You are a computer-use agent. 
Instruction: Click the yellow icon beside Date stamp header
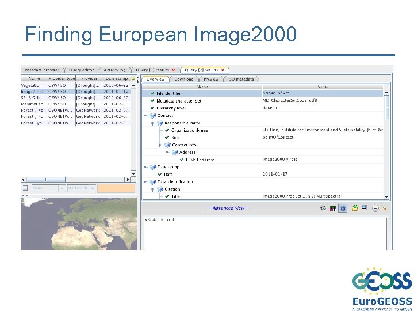[133, 78]
